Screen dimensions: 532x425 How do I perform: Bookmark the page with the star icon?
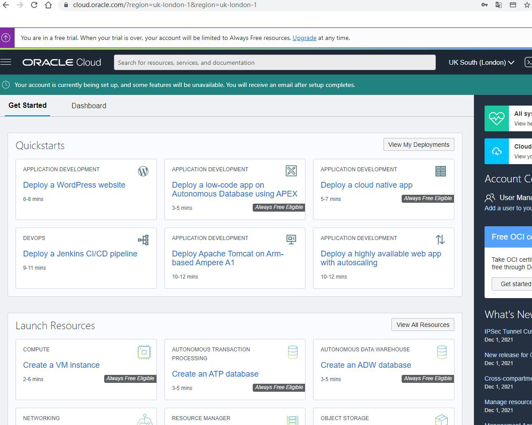(527, 5)
